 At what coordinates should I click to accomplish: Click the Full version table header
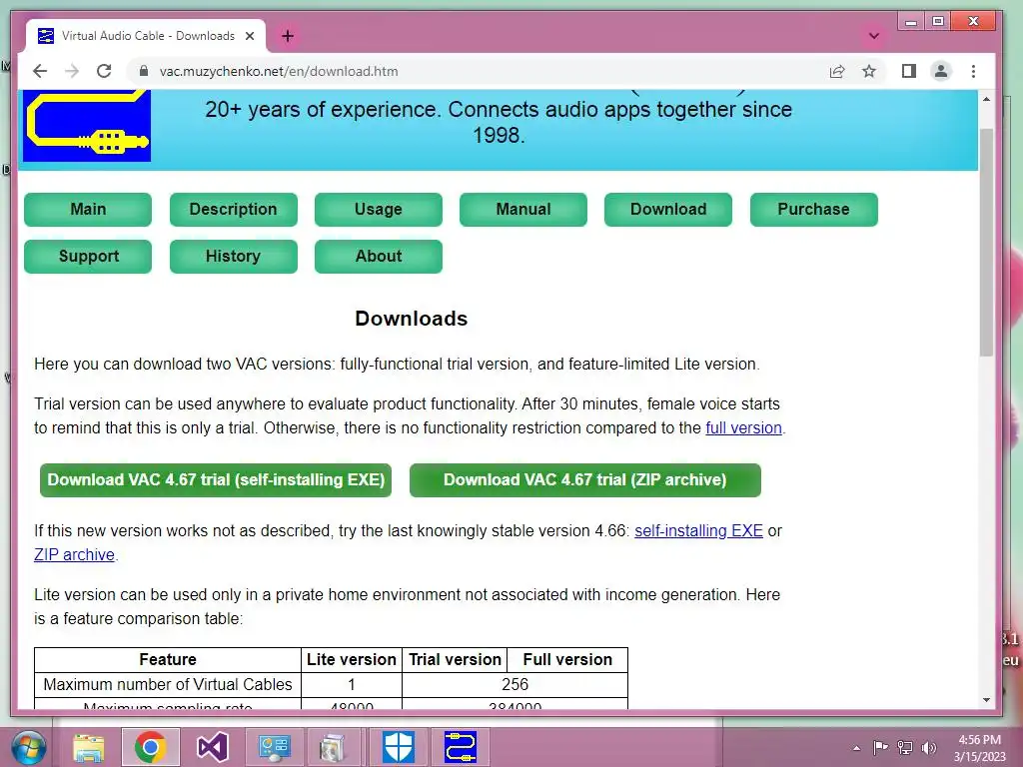coord(567,659)
